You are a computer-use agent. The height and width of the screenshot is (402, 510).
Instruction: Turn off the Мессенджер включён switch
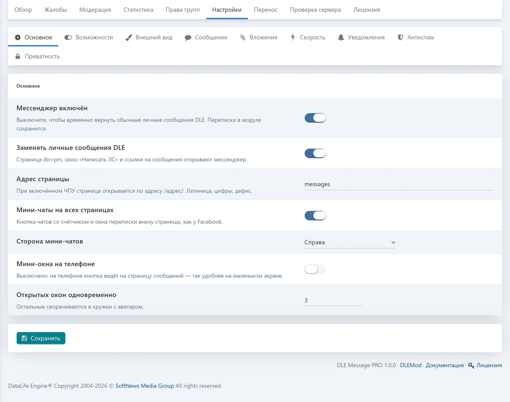point(315,118)
